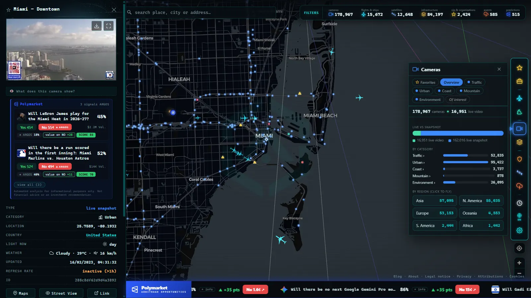Viewport: 531px width, 298px height.
Task: Expand the Traffic category row
Action: (x=458, y=156)
